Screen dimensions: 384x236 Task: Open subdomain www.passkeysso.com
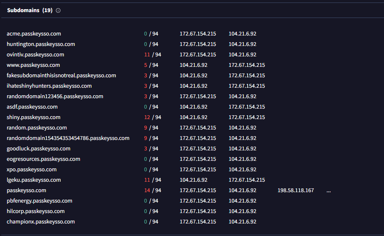coord(33,65)
